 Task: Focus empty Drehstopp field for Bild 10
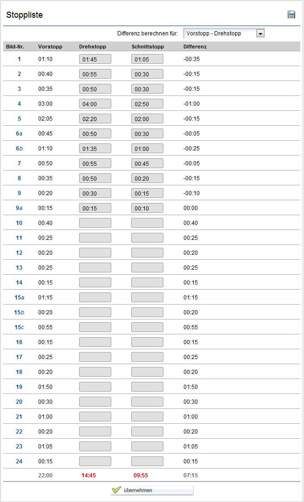pyautogui.click(x=95, y=223)
